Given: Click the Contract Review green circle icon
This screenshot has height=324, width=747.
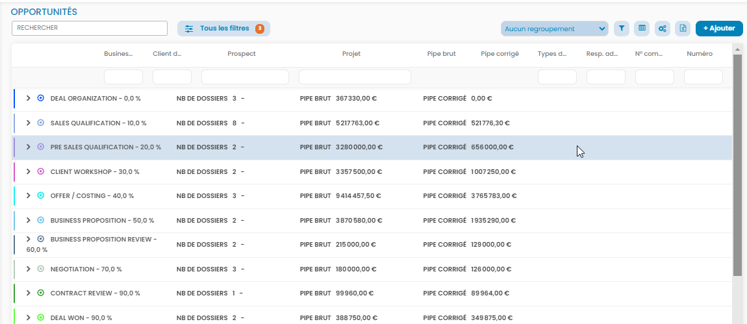Looking at the screenshot, I should [x=41, y=293].
